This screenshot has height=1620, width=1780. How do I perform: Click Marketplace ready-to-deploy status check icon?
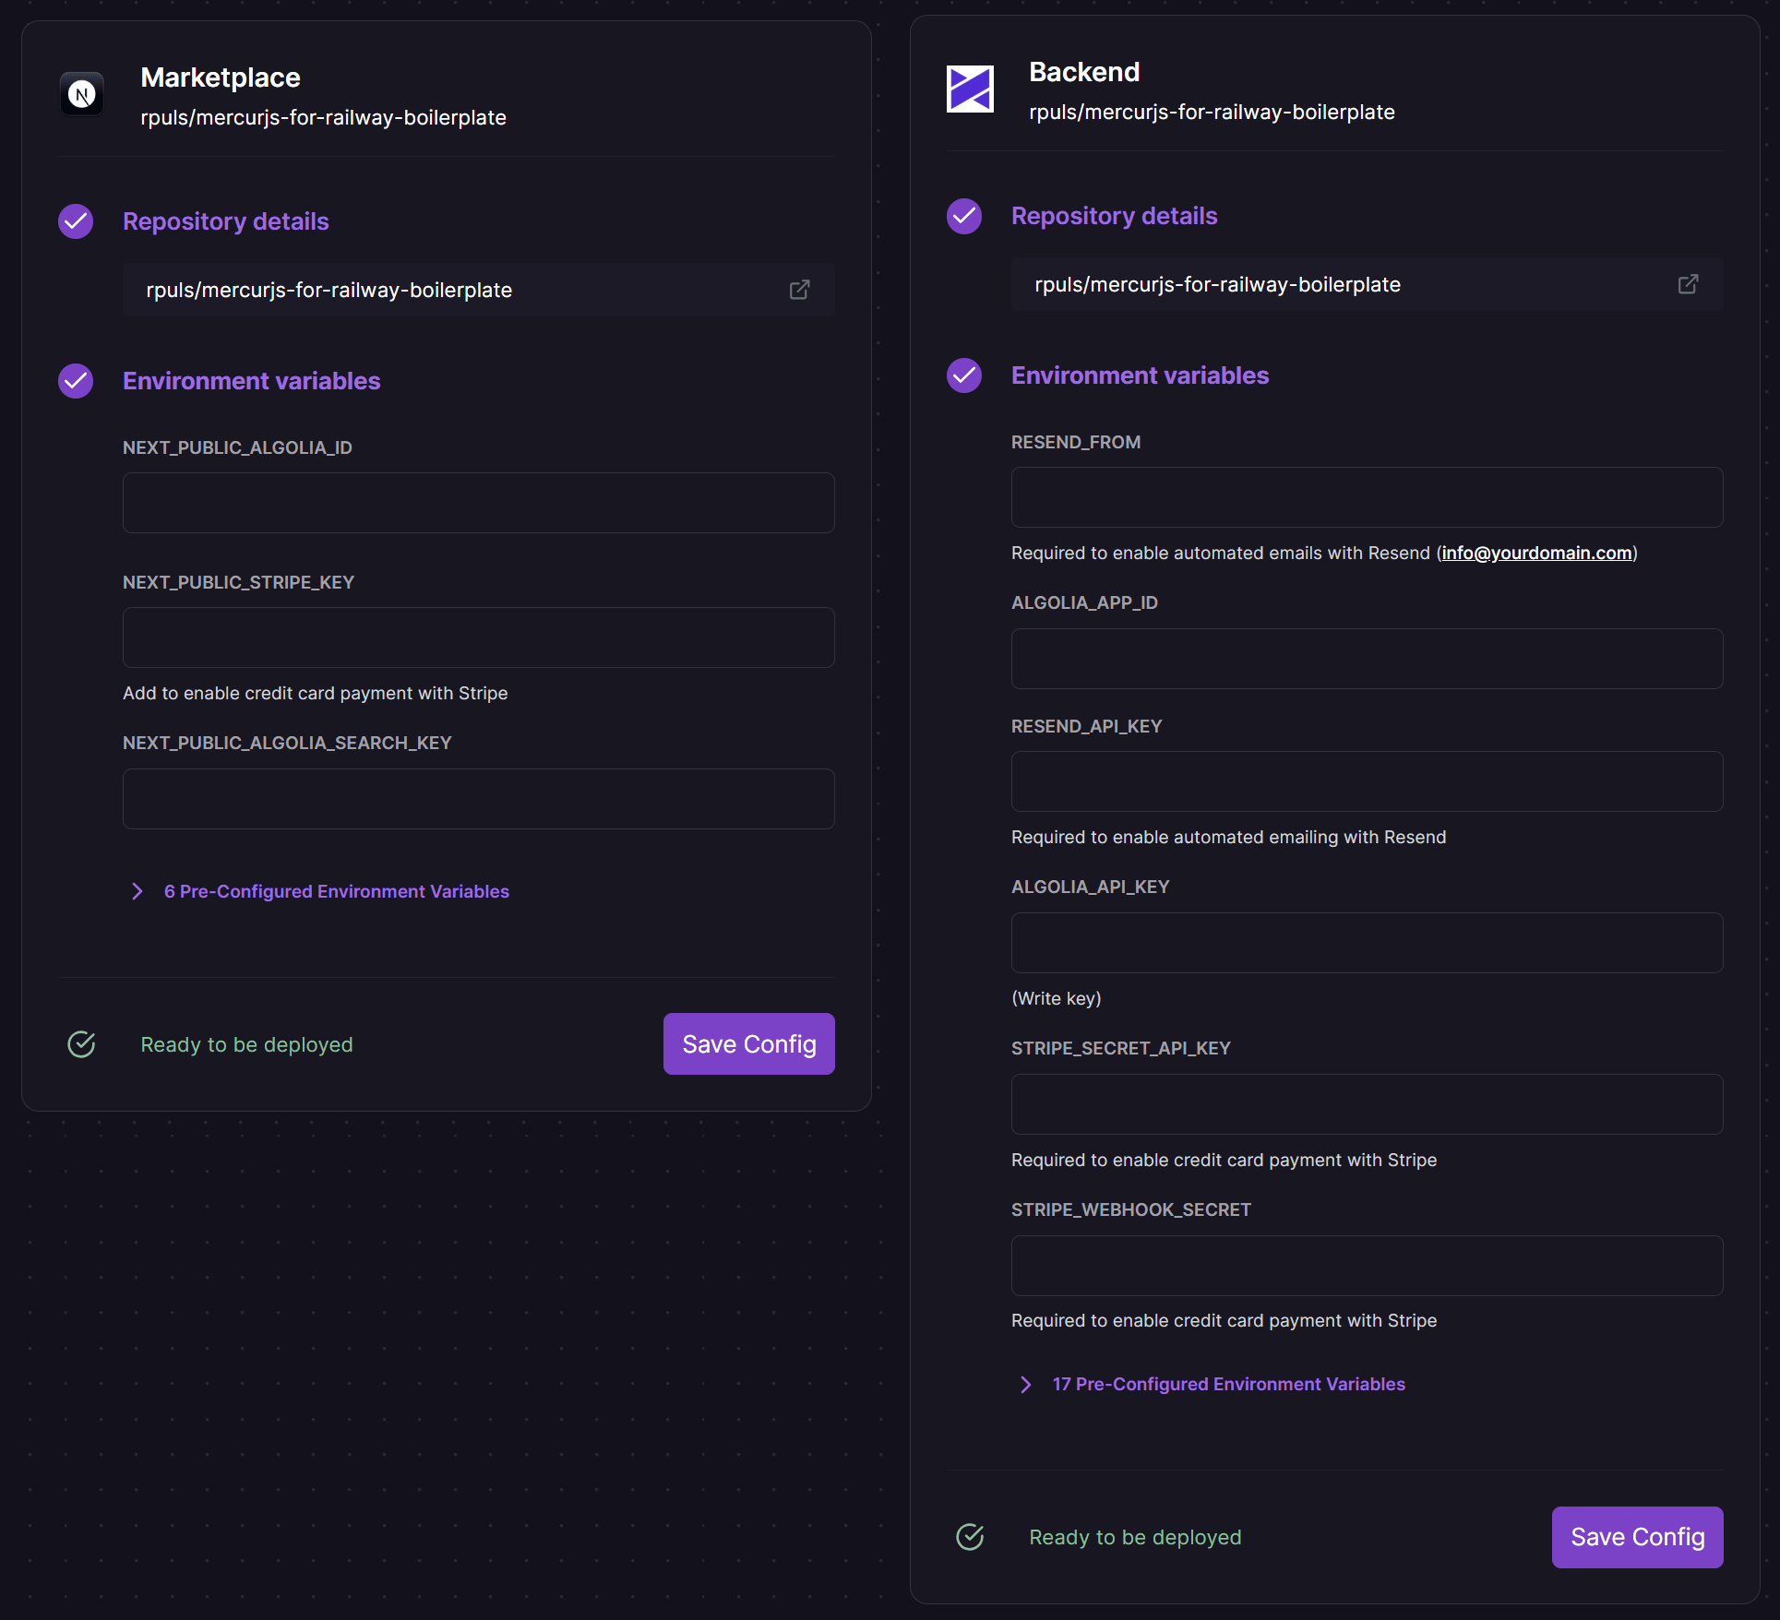pos(81,1044)
